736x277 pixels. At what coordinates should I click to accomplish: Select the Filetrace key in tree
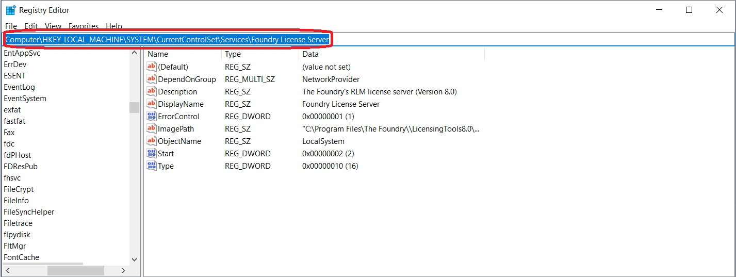tap(18, 223)
